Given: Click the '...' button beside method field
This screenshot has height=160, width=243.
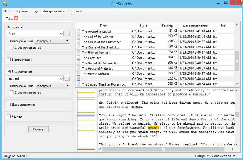Looking at the screenshot, I should click(67, 79).
